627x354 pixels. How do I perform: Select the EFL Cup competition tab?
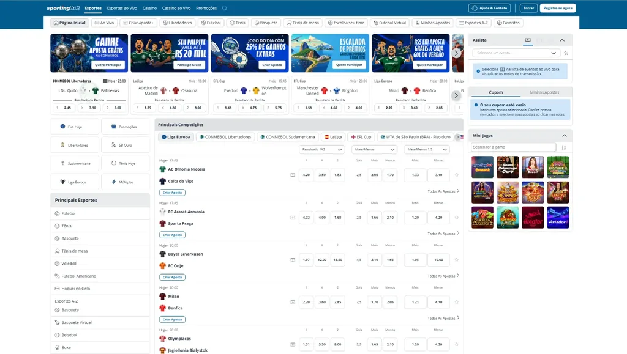pyautogui.click(x=361, y=137)
